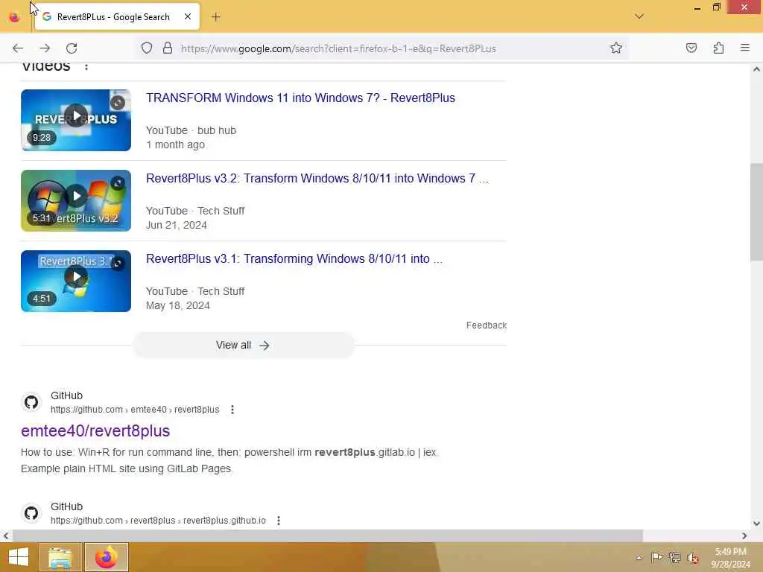Click the muted volume tray icon
The image size is (763, 572).
[x=693, y=558]
